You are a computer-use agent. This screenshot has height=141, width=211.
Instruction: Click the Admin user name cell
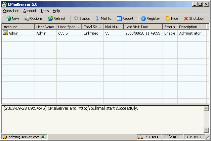tap(41, 33)
